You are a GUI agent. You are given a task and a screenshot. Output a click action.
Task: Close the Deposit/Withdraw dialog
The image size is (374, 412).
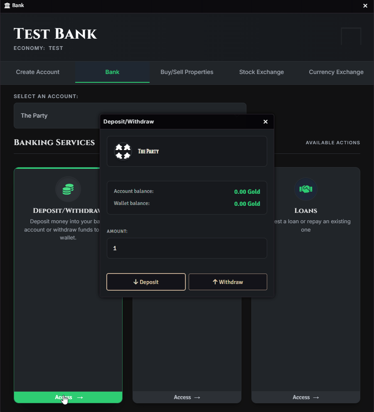(266, 122)
